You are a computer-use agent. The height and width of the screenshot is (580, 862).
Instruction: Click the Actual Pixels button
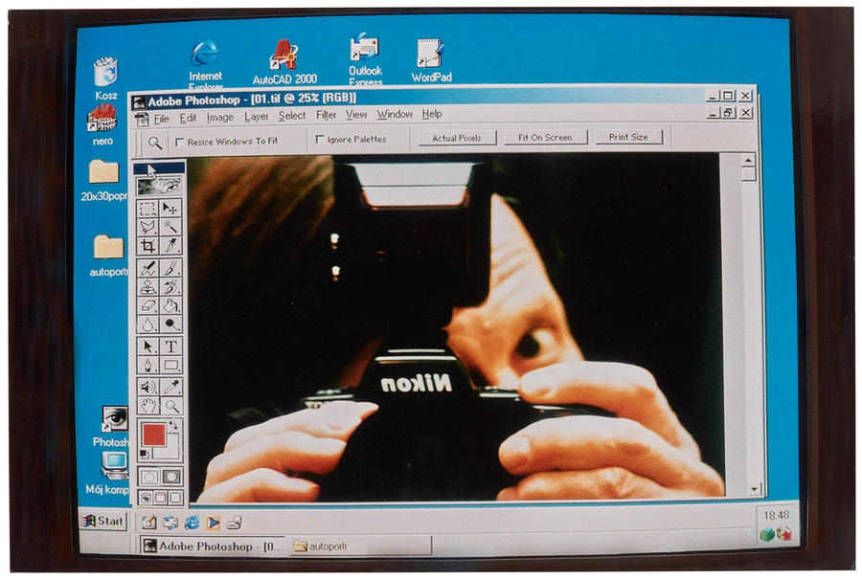457,138
